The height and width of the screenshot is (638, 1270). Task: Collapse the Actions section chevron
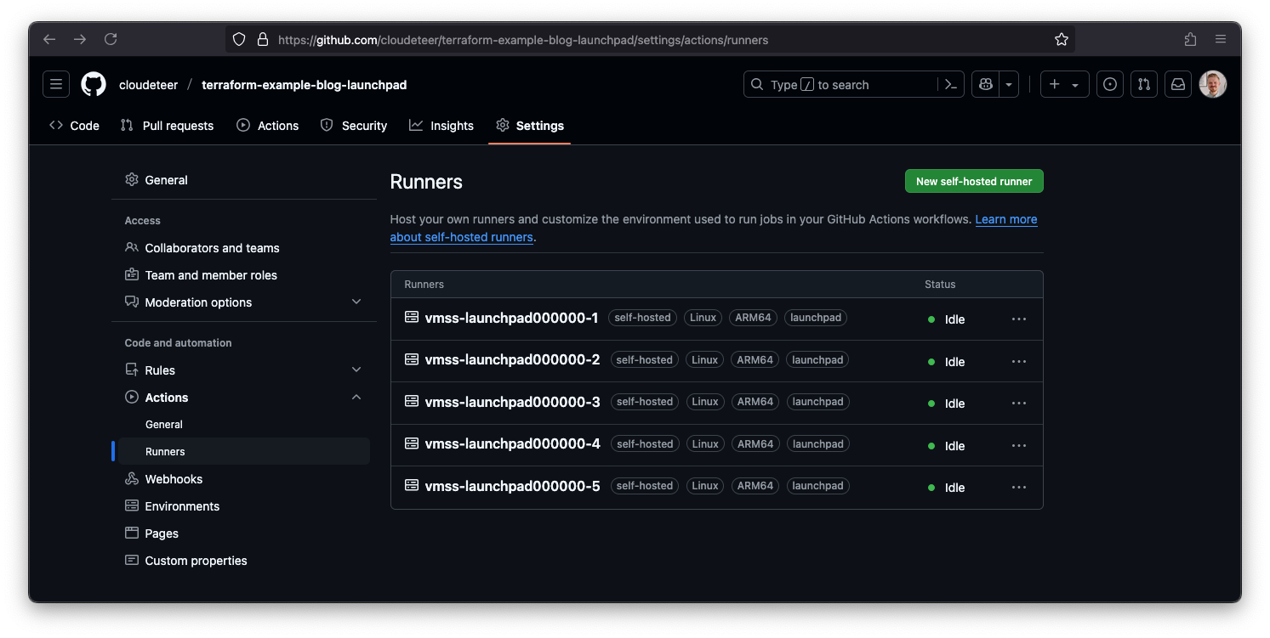[356, 397]
